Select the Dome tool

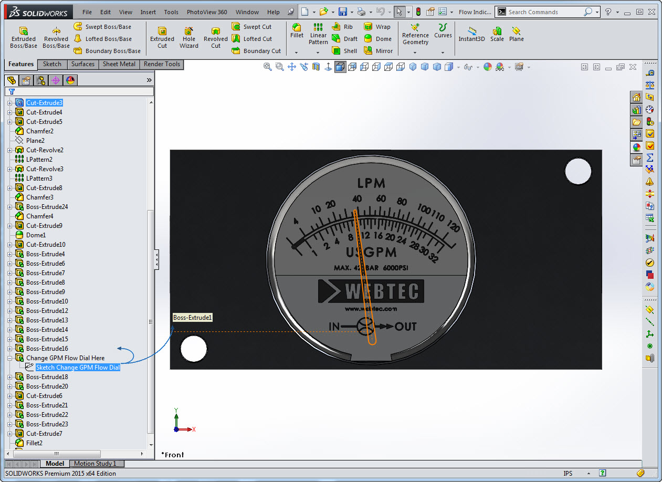point(377,39)
